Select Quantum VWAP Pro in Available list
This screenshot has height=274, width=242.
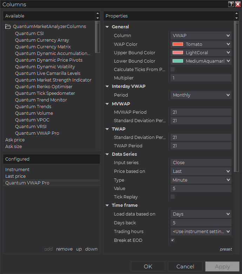[37, 133]
